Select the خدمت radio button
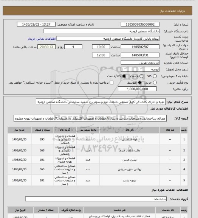The image size is (198, 218). (x=141, y=76)
